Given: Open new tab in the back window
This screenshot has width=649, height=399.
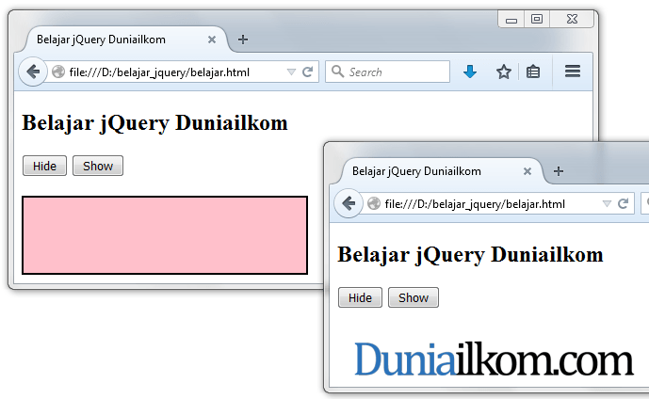Looking at the screenshot, I should [x=243, y=40].
